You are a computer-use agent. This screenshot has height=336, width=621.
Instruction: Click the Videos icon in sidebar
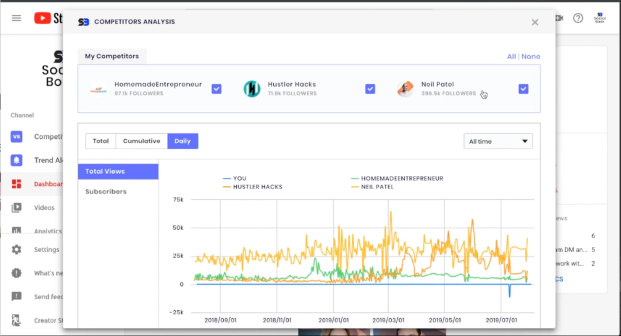point(17,207)
